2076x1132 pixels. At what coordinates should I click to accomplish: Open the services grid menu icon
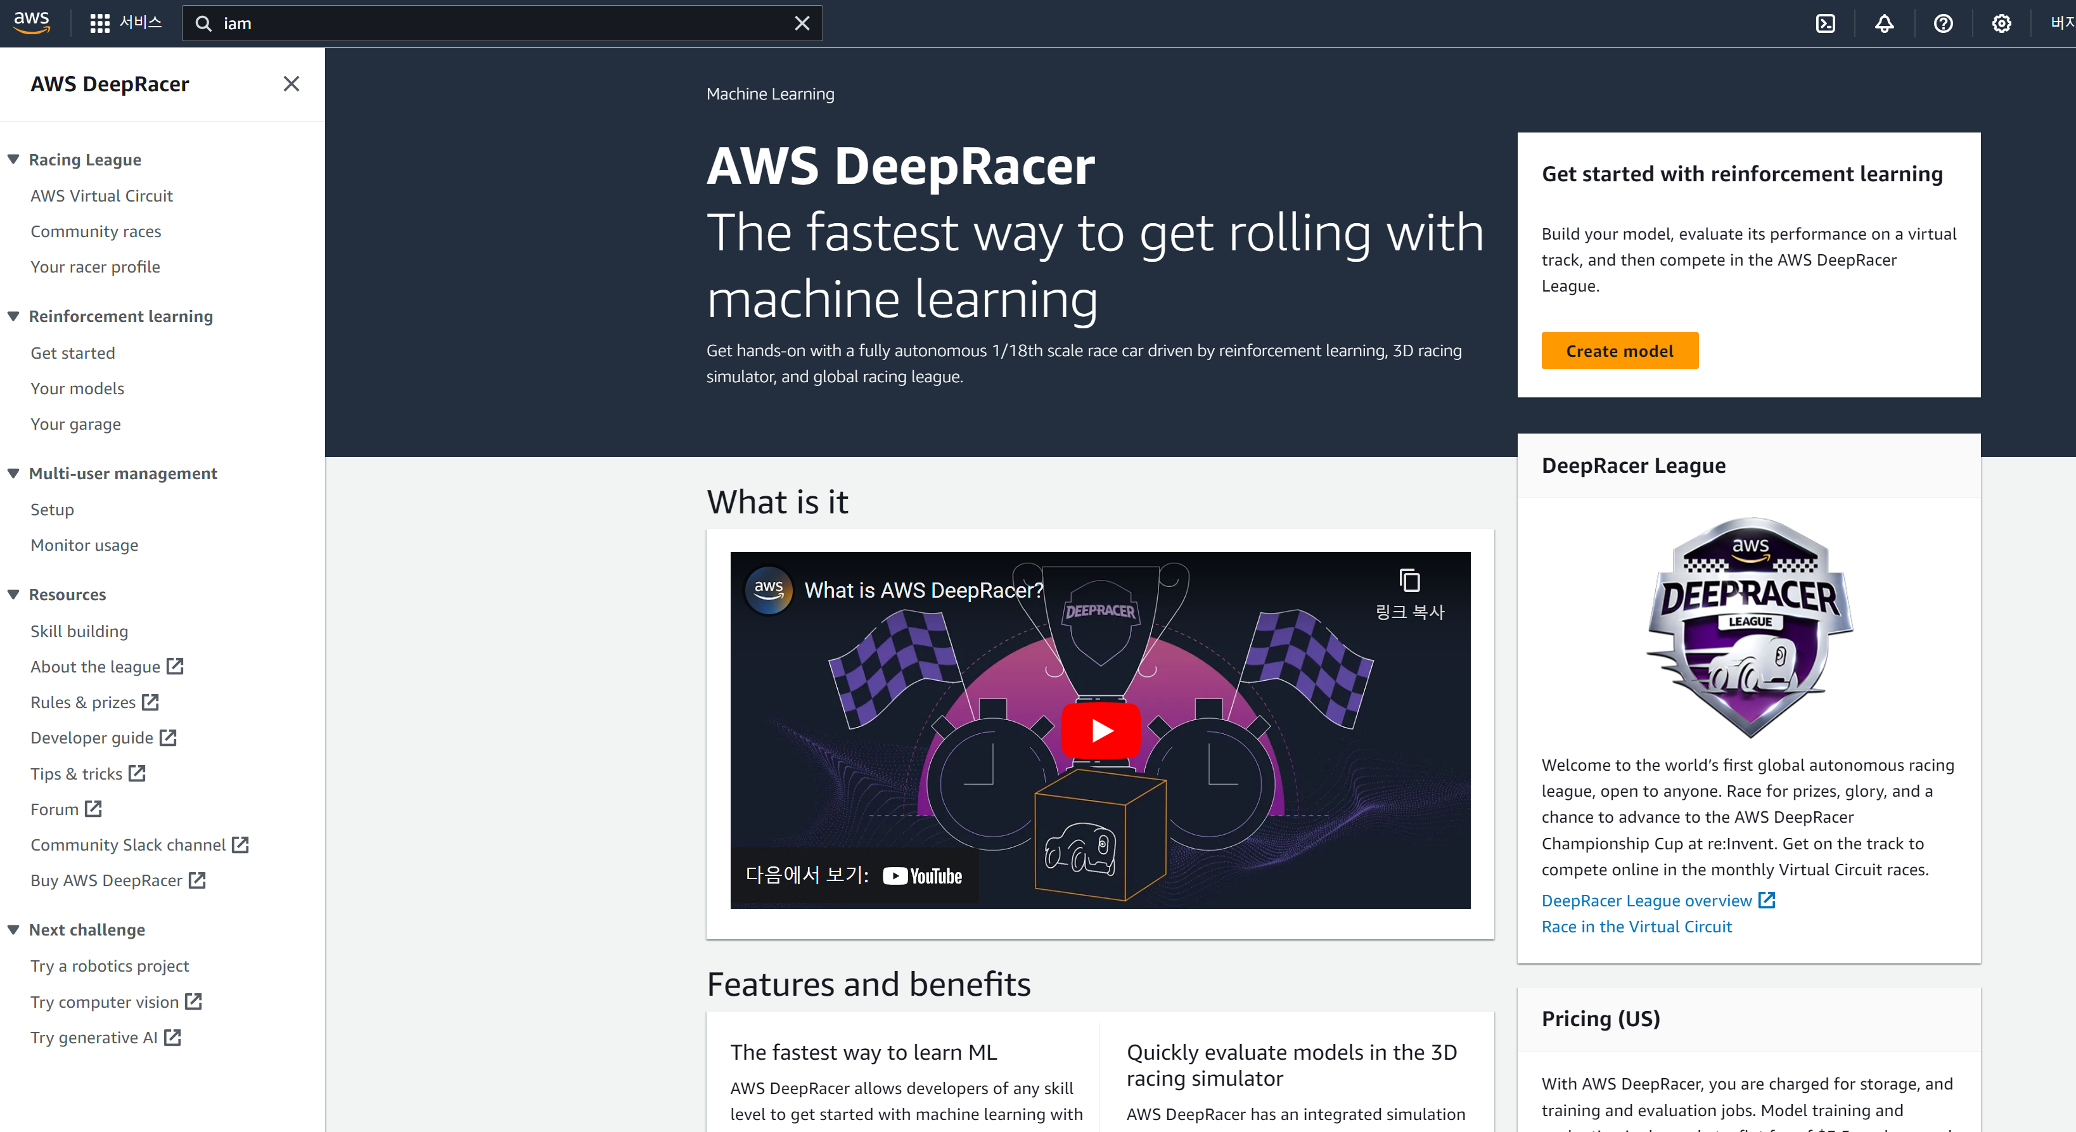tap(100, 23)
